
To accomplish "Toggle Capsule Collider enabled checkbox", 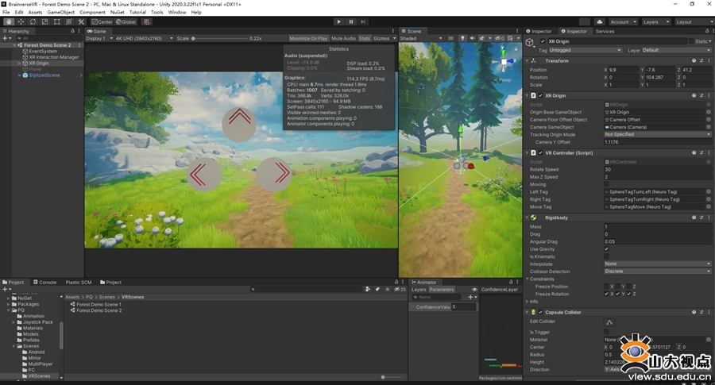I will click(540, 313).
